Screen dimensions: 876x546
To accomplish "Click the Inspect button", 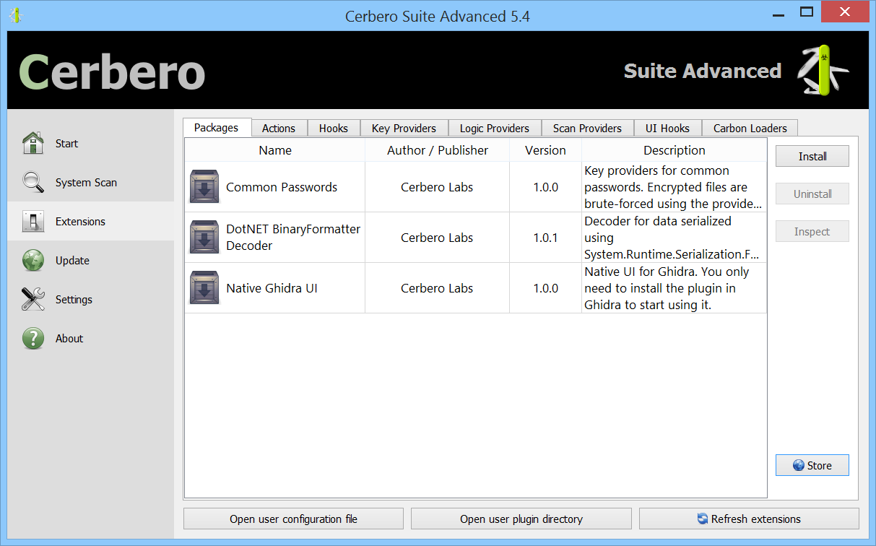I will tap(812, 231).
